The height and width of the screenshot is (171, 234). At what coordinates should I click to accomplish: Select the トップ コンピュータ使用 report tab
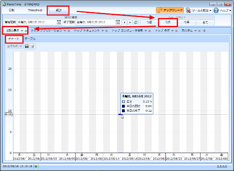pyautogui.click(x=127, y=30)
